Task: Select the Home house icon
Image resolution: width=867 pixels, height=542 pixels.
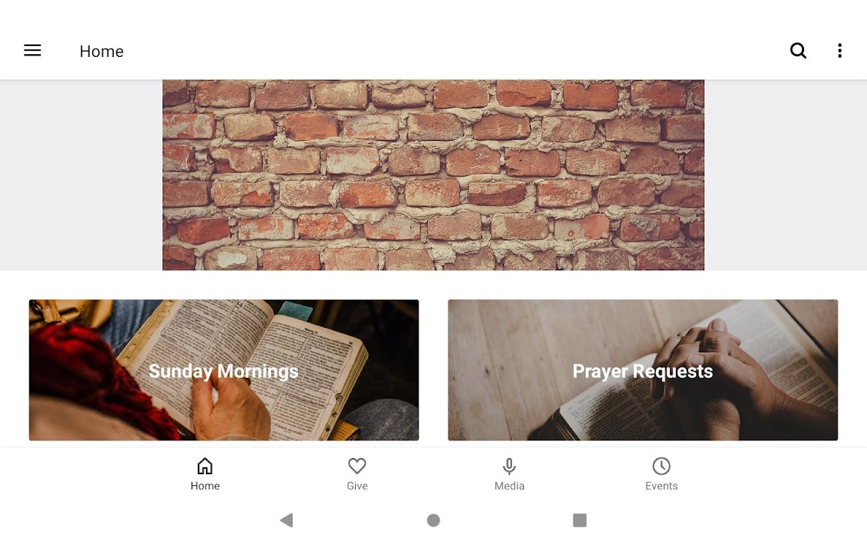Action: pyautogui.click(x=205, y=466)
